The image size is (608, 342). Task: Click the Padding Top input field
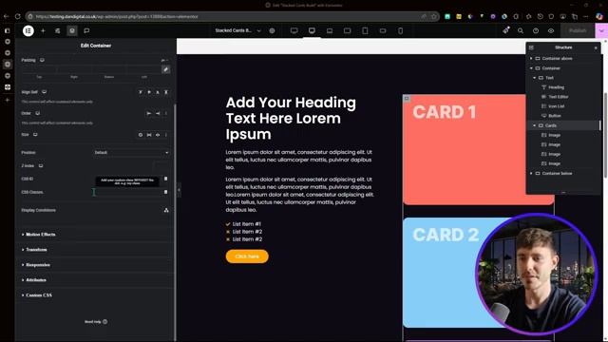(x=39, y=69)
